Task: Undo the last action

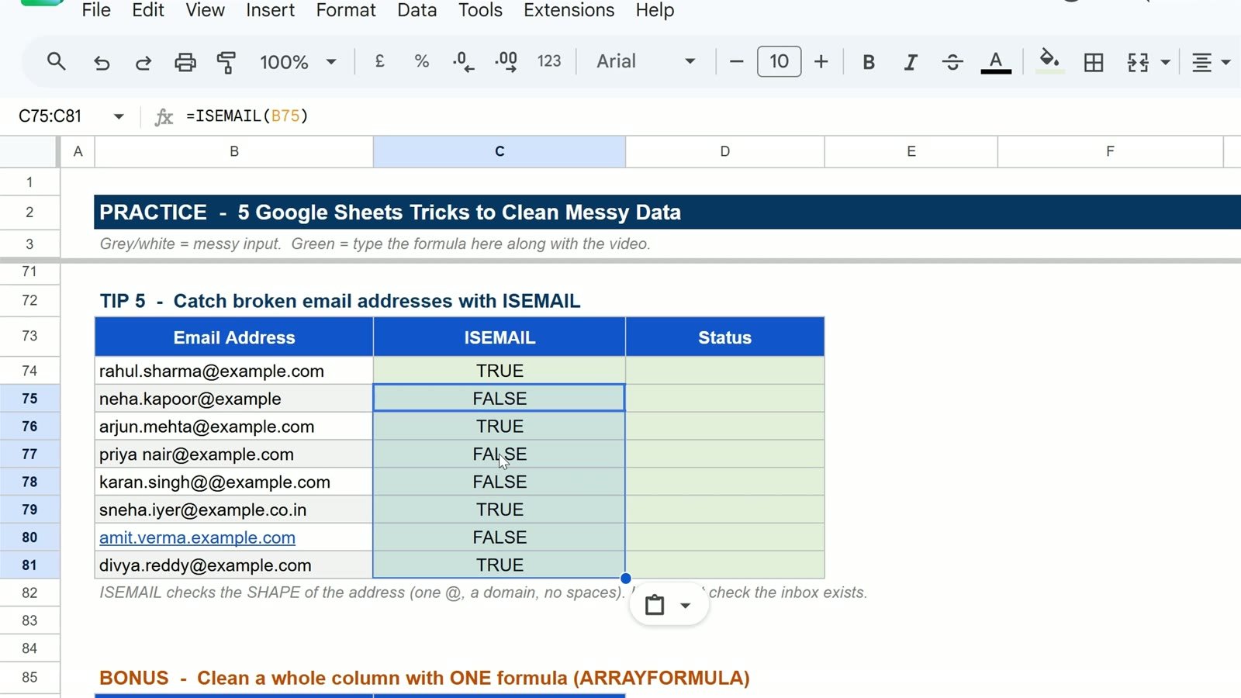Action: [x=102, y=62]
